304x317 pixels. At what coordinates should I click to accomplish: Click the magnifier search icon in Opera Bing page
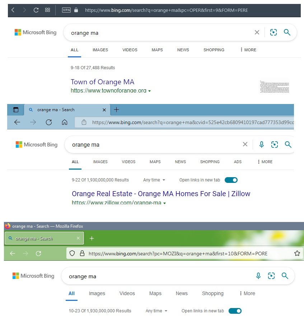pyautogui.click(x=287, y=32)
